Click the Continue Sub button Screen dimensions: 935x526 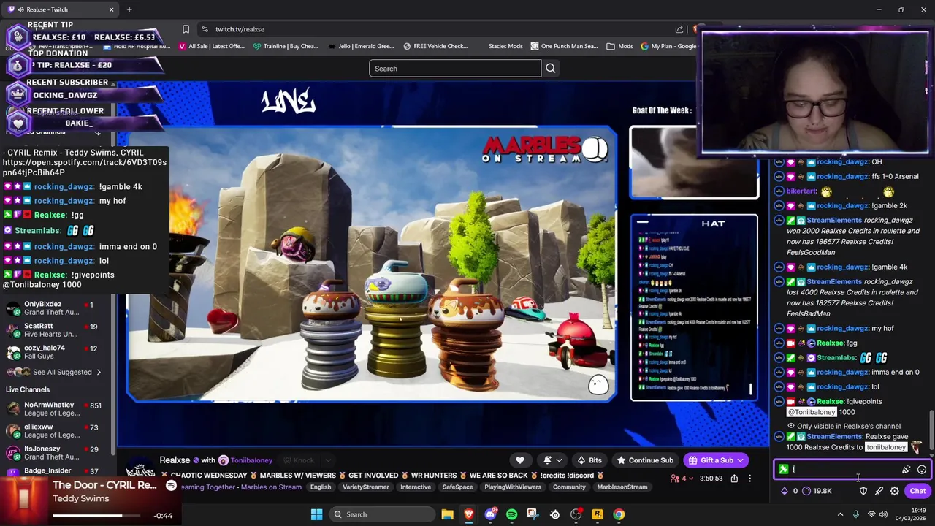click(645, 460)
